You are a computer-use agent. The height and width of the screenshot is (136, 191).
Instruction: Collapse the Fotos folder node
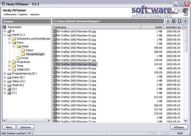tap(9, 43)
